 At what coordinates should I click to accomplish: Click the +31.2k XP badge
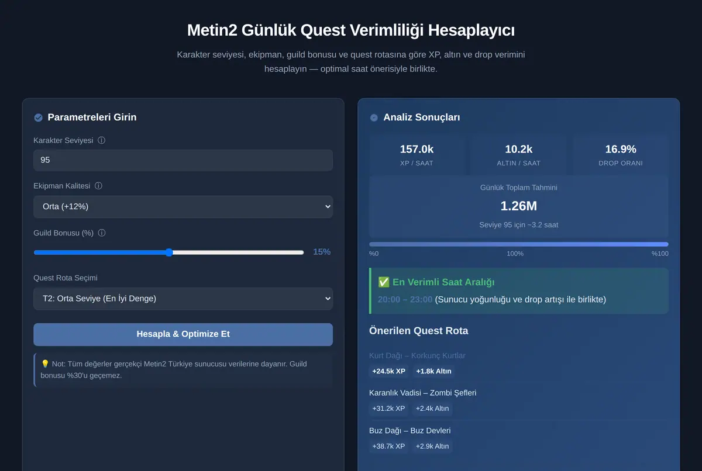(x=388, y=408)
